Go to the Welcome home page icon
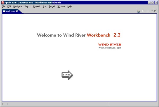Viewport: 159px width, 107px height. tap(138, 11)
